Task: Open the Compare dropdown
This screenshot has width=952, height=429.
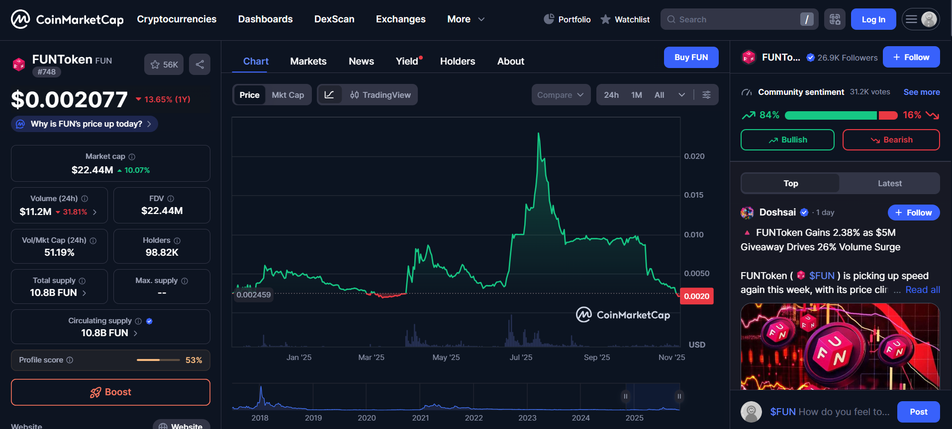Action: coord(561,95)
